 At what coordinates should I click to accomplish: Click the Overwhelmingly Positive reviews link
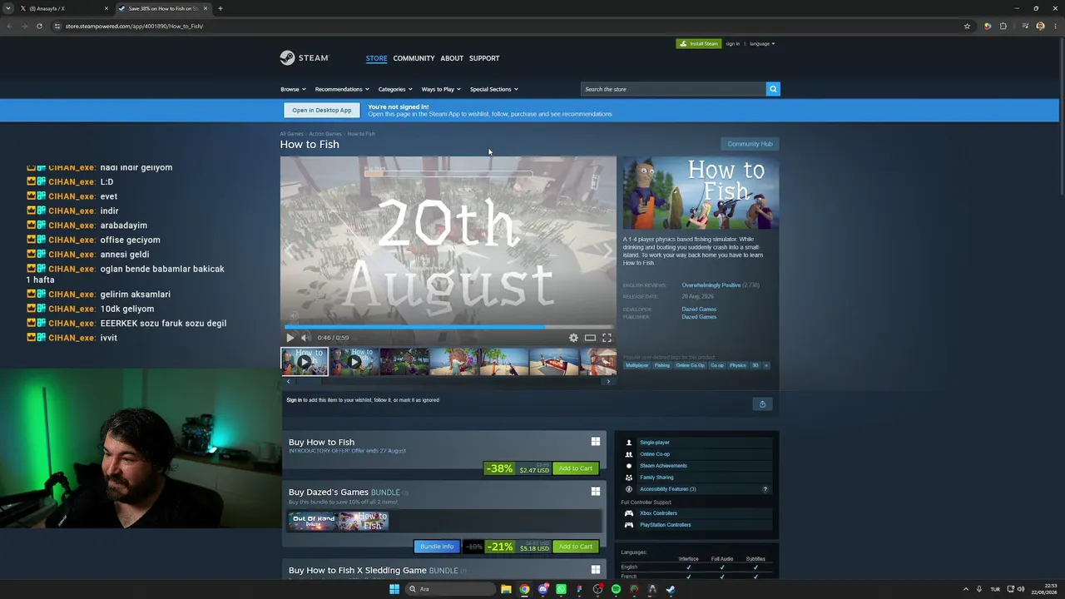click(x=711, y=285)
